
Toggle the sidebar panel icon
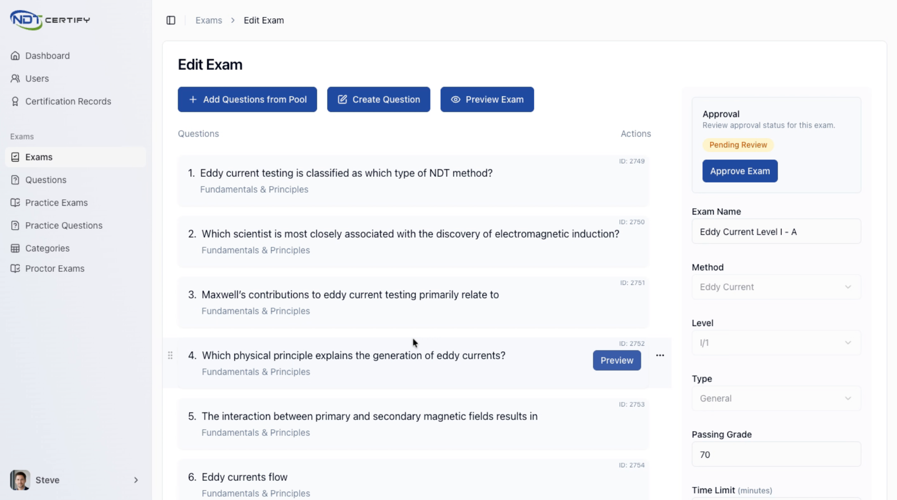[x=171, y=21]
